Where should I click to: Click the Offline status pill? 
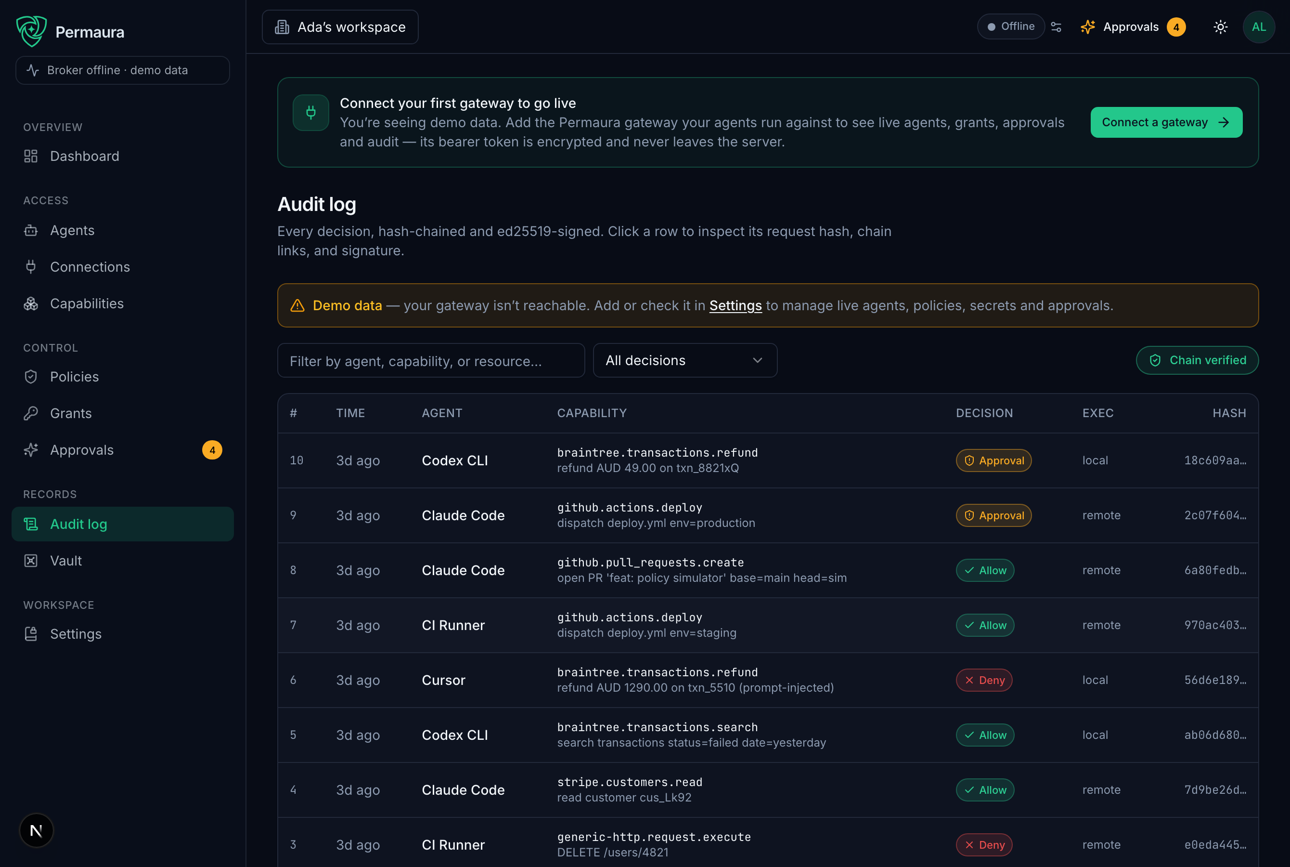(x=1010, y=26)
